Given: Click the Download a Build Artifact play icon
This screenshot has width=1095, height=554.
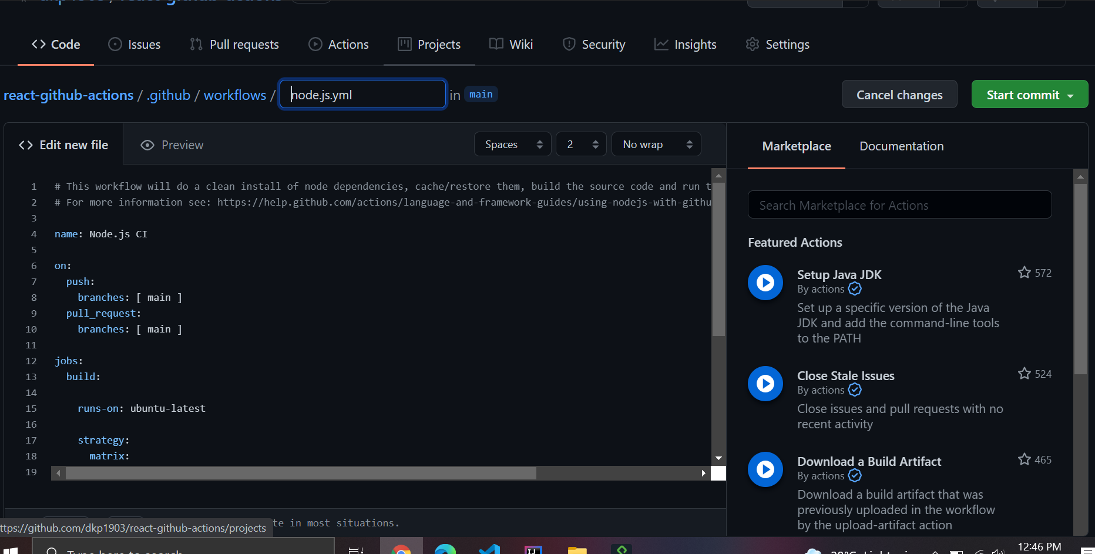Looking at the screenshot, I should (765, 469).
